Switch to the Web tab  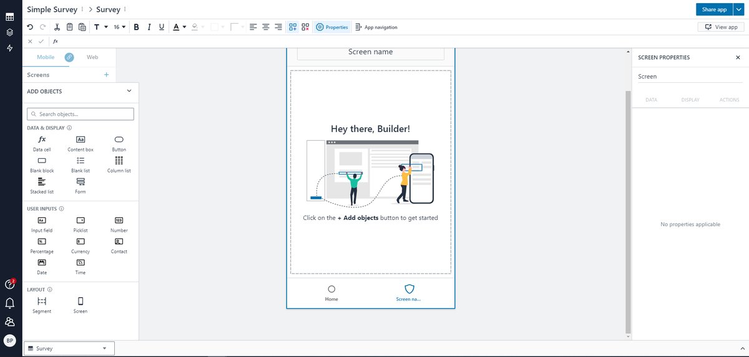(x=92, y=57)
